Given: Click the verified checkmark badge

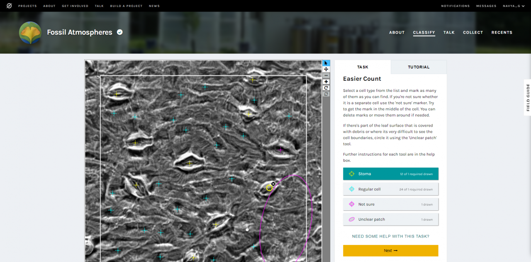Looking at the screenshot, I should [120, 32].
